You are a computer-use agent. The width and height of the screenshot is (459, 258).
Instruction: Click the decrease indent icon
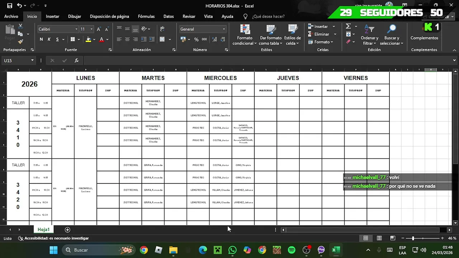point(143,39)
